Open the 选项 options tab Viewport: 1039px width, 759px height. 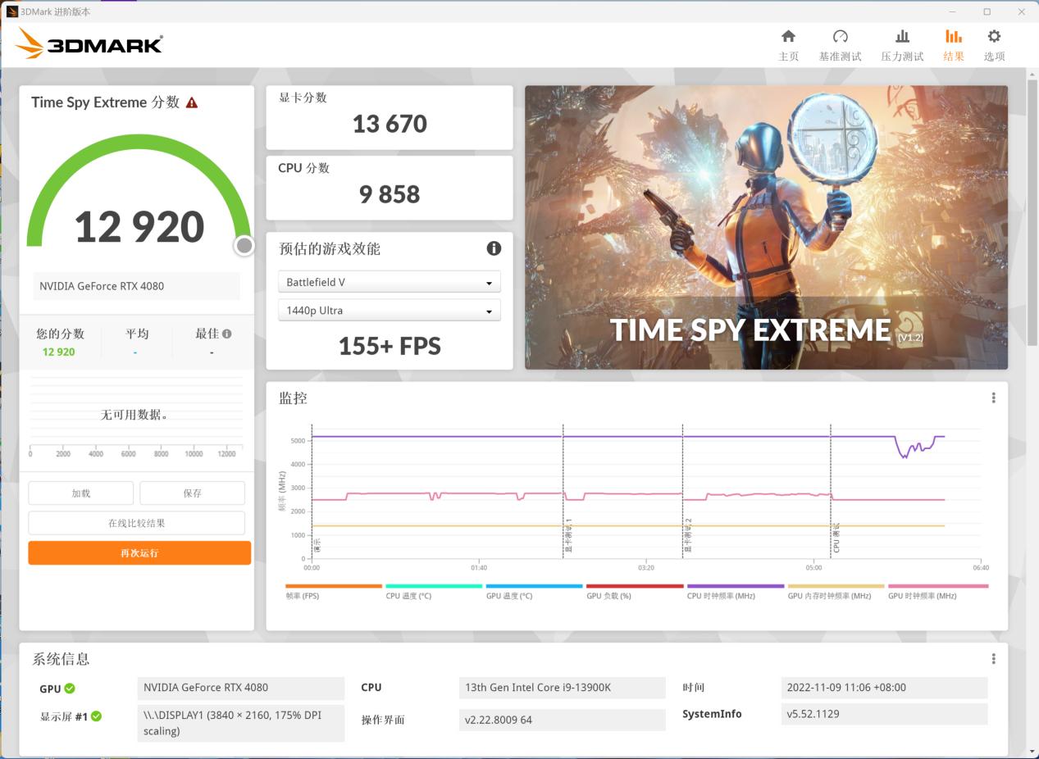pos(993,44)
